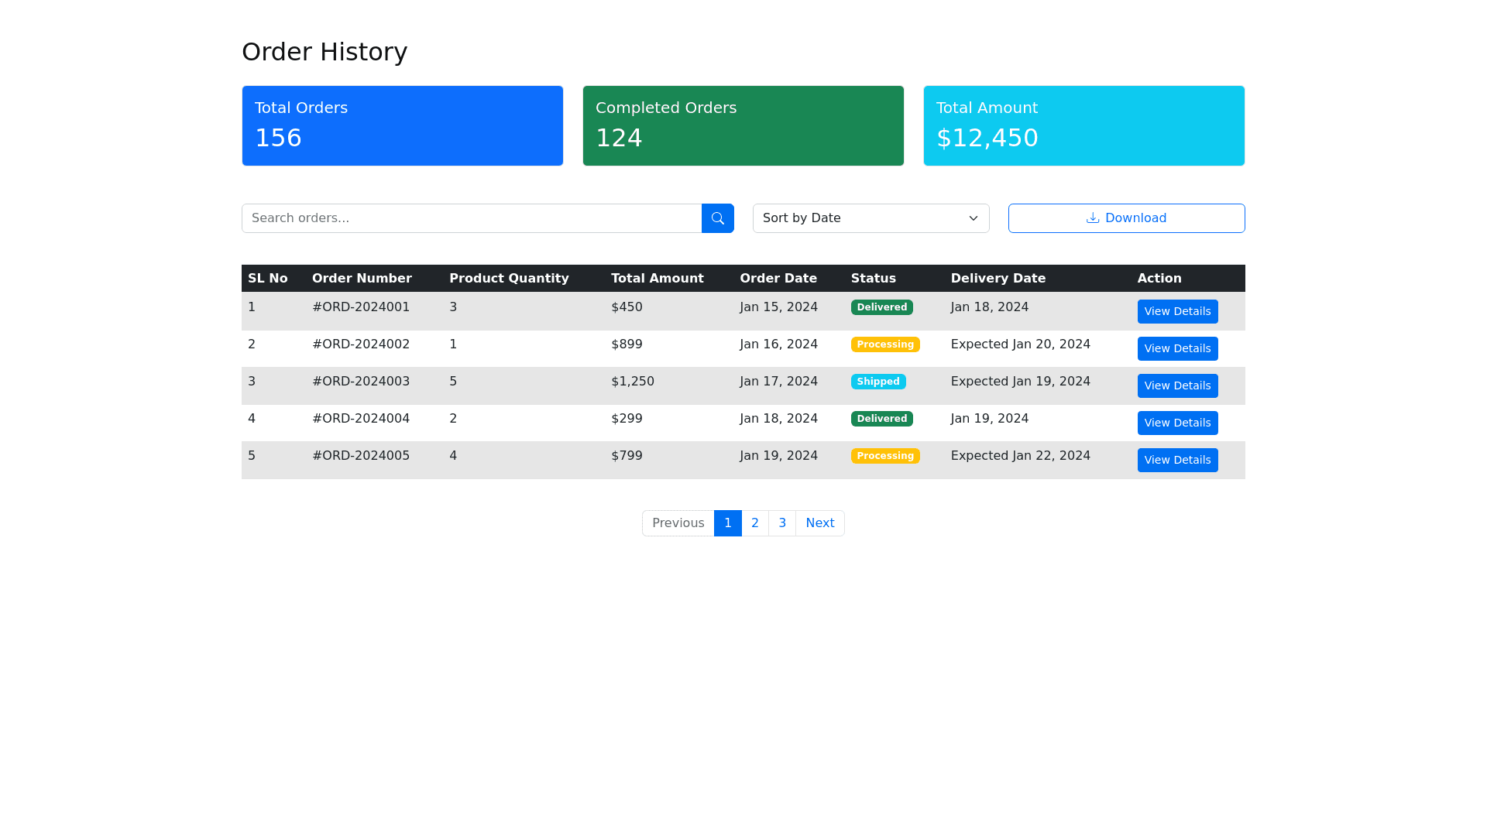Click View Details on order #ORD-2024004
1487x836 pixels.
click(1176, 423)
